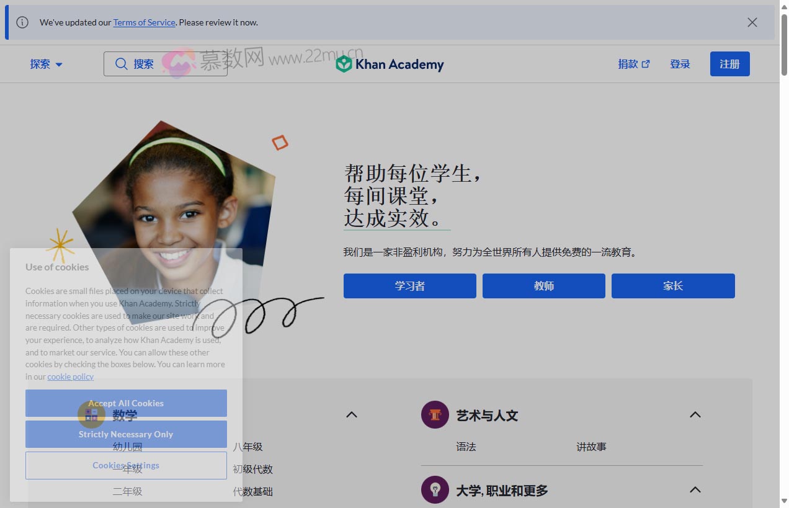This screenshot has width=789, height=508.
Task: Collapse the 数学 section
Action: pos(352,415)
